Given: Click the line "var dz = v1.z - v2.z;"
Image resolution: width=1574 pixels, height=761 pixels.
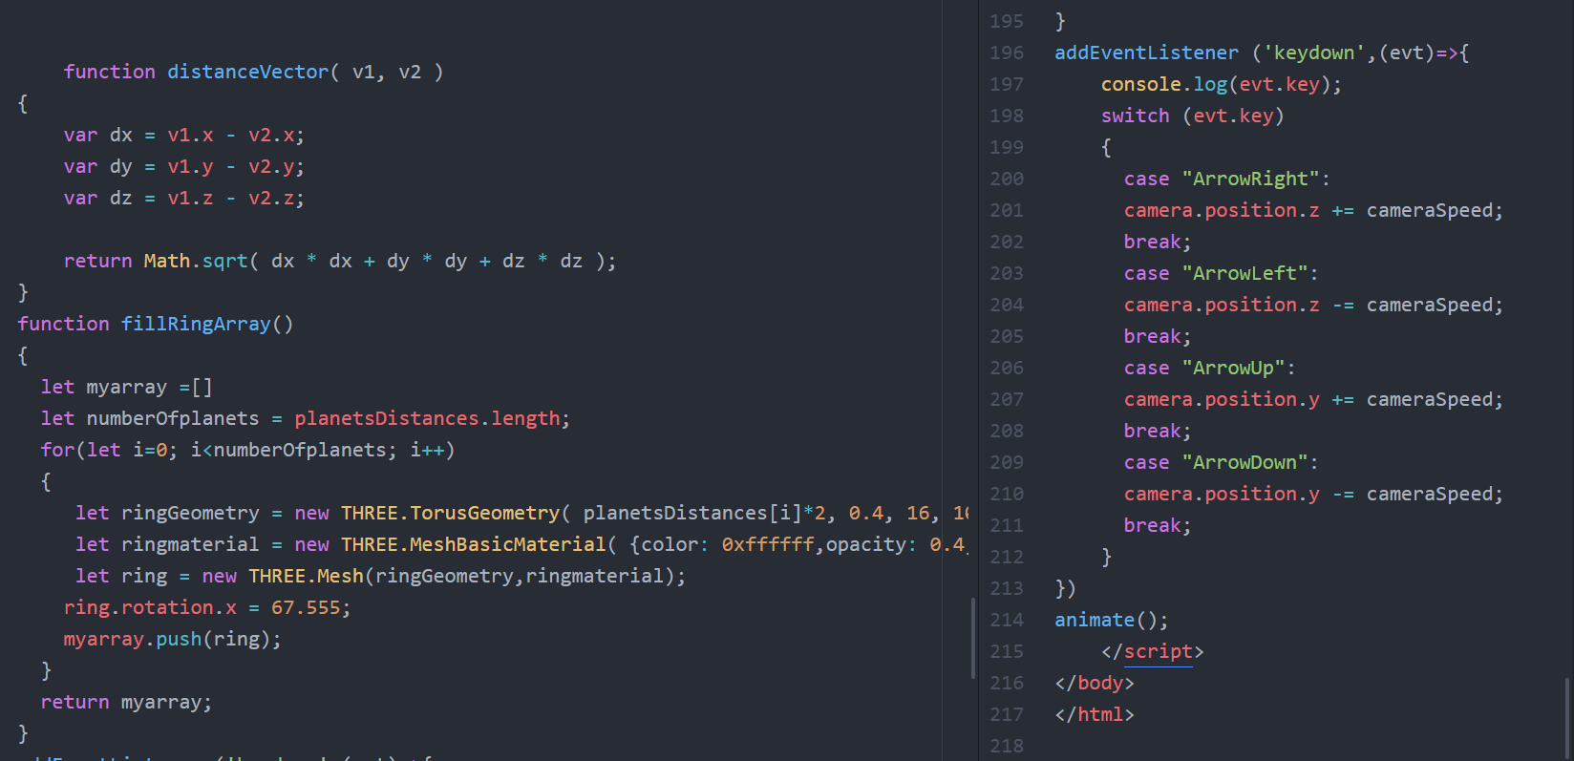Looking at the screenshot, I should (x=183, y=198).
